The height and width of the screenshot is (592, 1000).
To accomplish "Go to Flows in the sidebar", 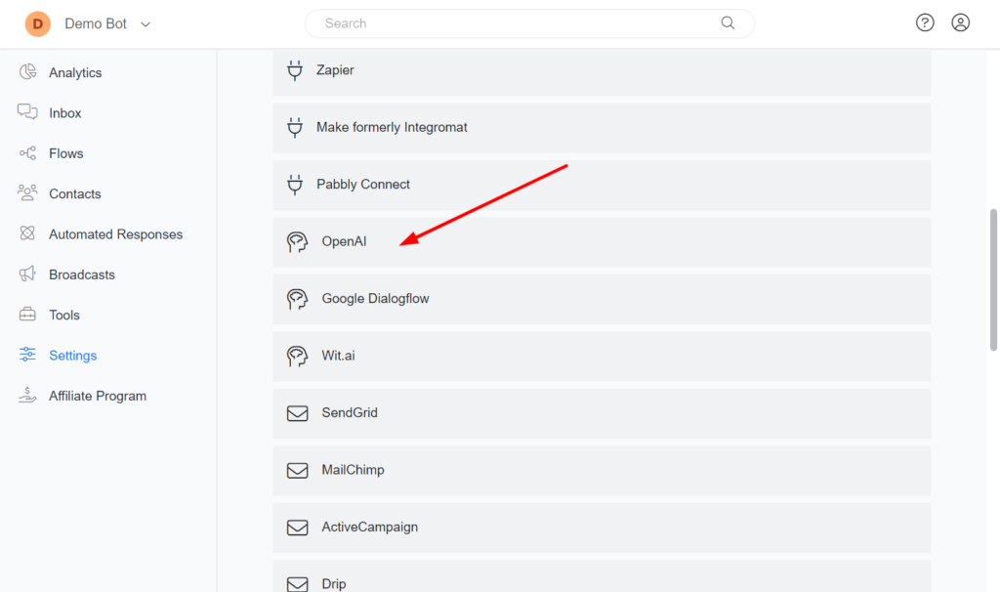I will pyautogui.click(x=66, y=153).
